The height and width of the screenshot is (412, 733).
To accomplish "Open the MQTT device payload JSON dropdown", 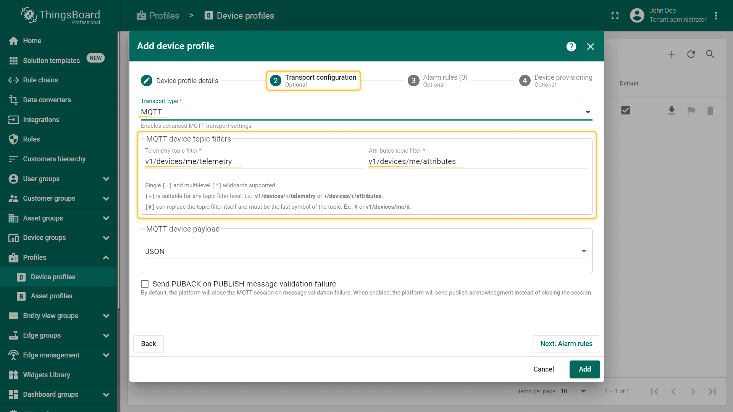I will (x=366, y=251).
